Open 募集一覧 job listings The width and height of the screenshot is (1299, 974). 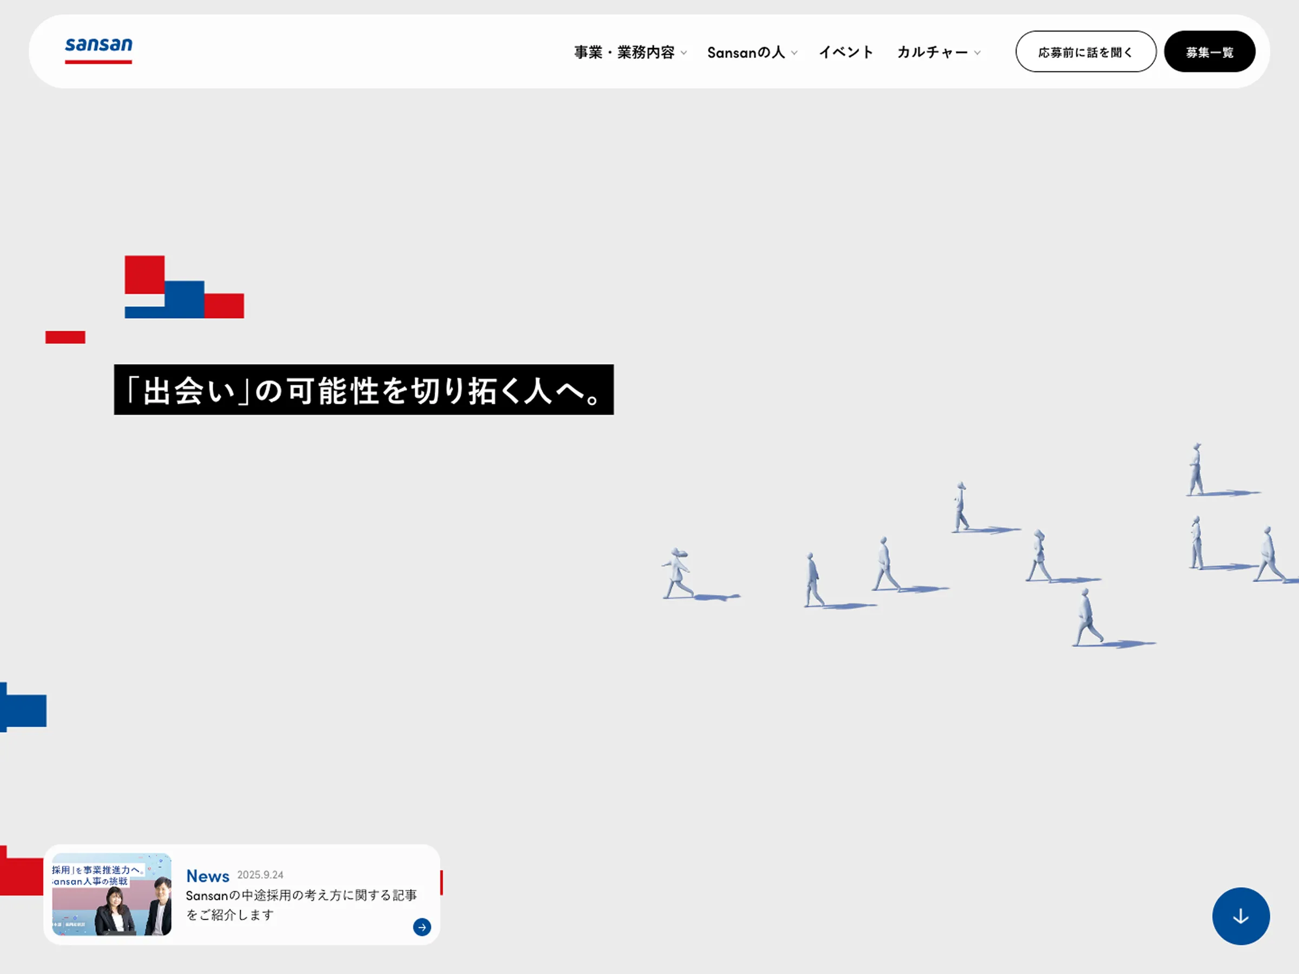(x=1209, y=51)
